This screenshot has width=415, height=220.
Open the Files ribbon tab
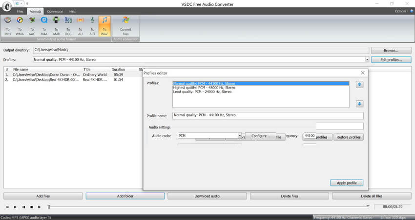point(20,11)
